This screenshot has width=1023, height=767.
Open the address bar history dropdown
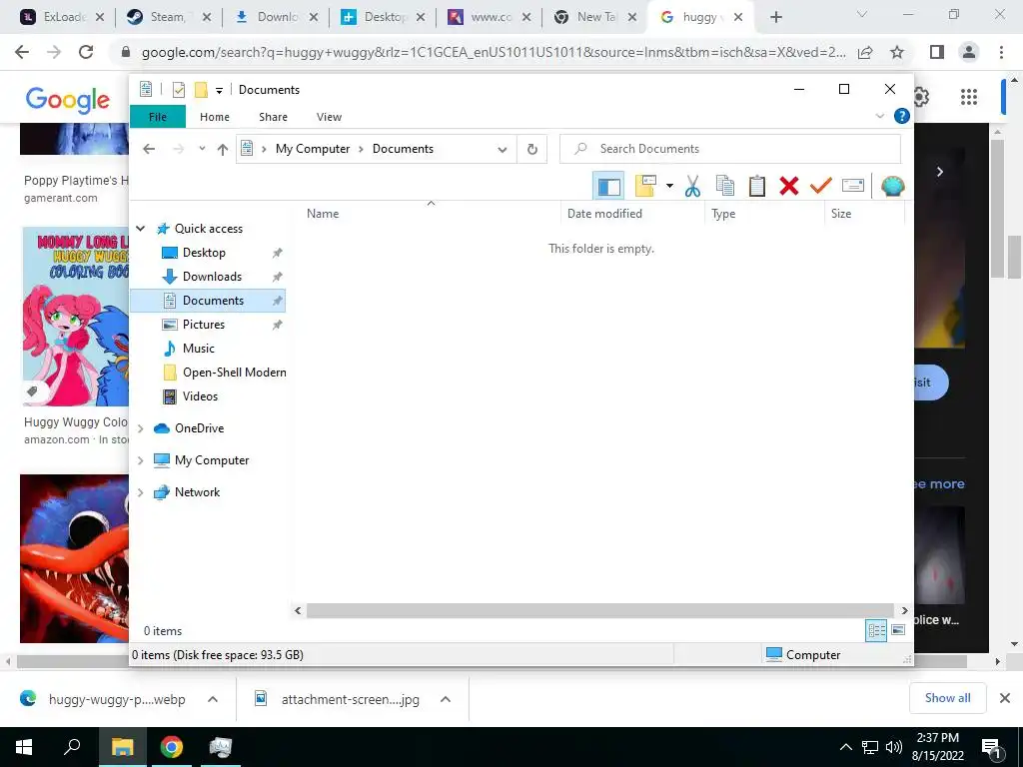coord(503,150)
